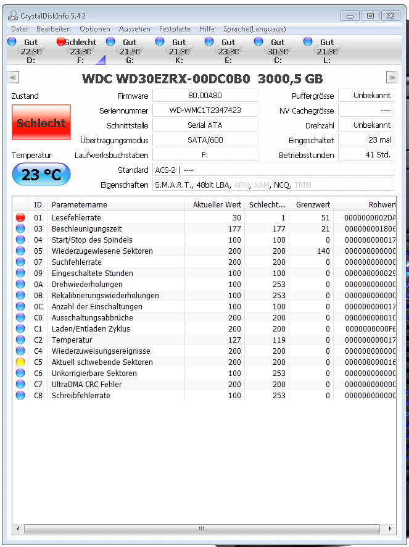
Task: Open the Hilfe menu
Action: coord(207,29)
